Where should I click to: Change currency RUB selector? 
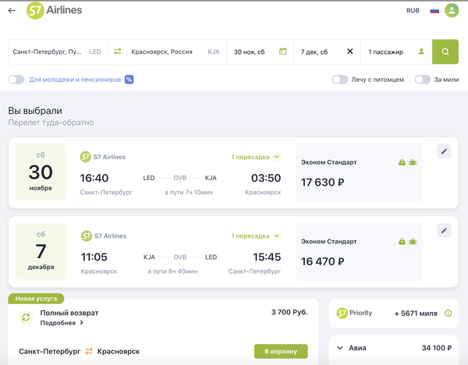(x=413, y=10)
